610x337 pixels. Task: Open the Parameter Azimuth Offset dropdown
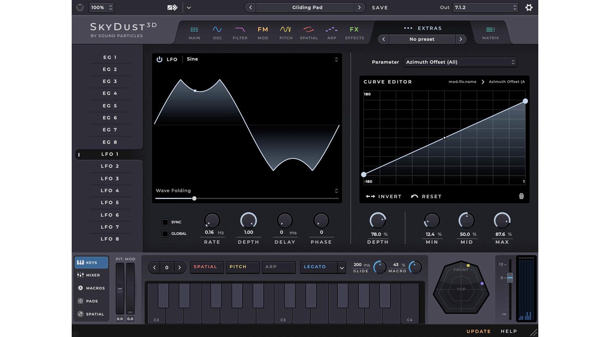pos(460,62)
